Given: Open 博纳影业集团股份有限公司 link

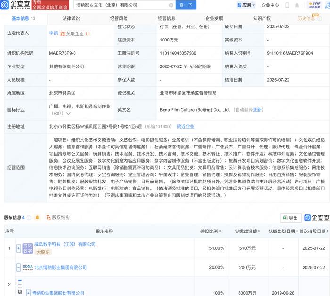Looking at the screenshot, I should coord(58,293).
